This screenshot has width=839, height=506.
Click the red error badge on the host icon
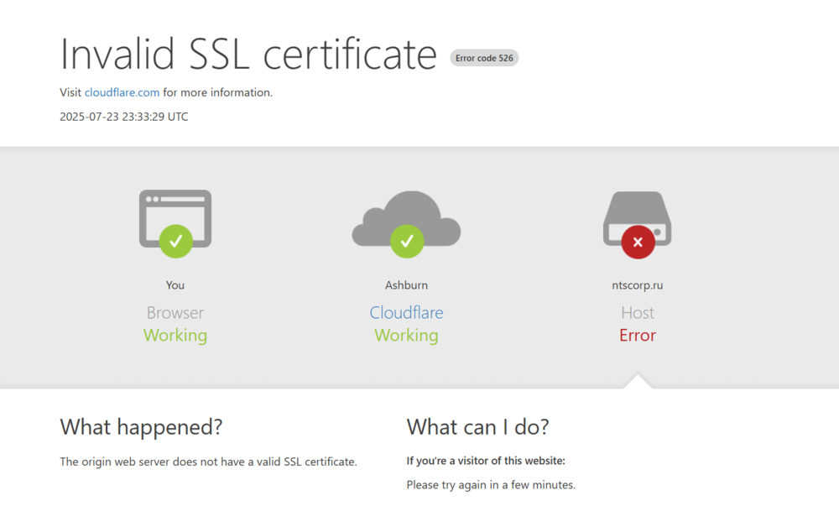tap(637, 242)
